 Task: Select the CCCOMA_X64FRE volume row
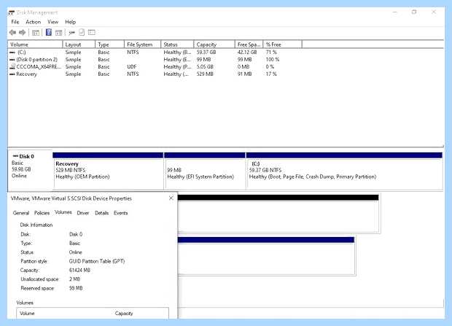pyautogui.click(x=144, y=67)
